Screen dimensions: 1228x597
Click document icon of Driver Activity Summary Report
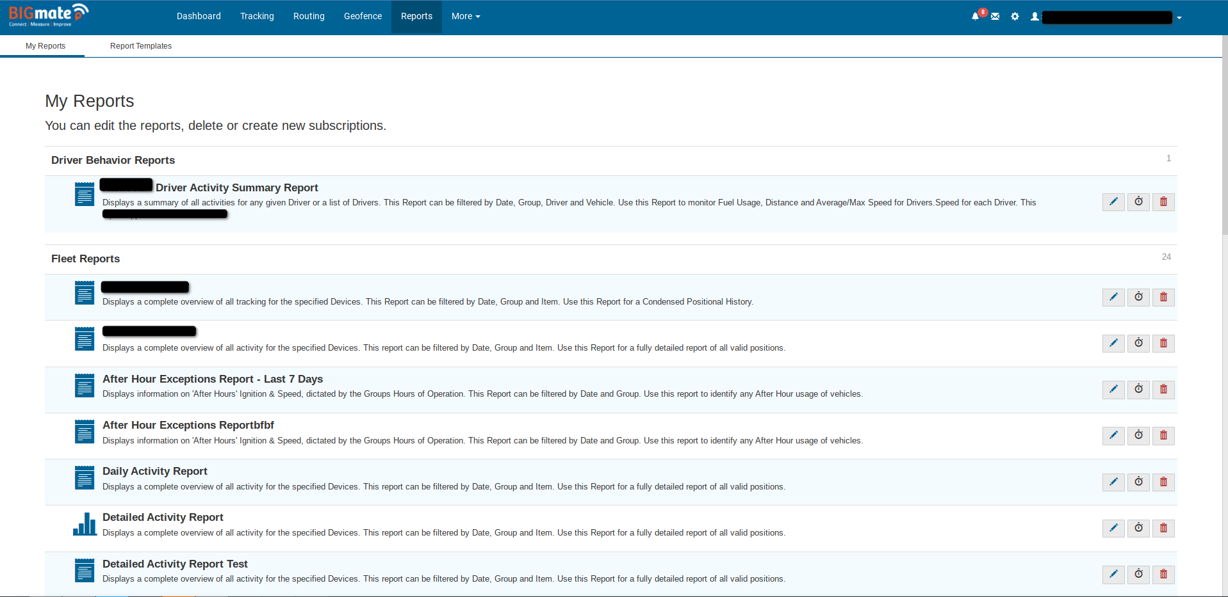(85, 195)
